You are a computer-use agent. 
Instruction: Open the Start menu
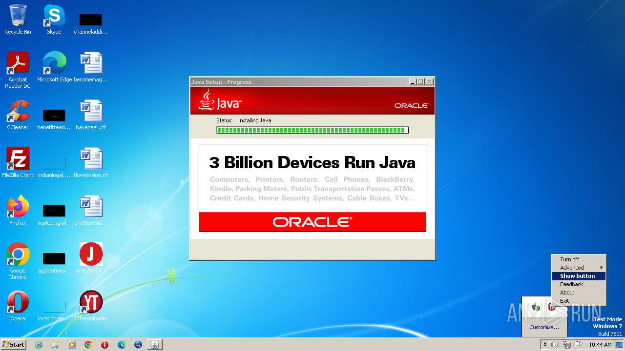coord(14,345)
